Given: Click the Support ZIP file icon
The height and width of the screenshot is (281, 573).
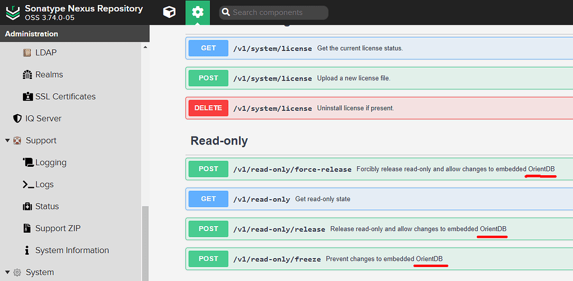Looking at the screenshot, I should [27, 228].
